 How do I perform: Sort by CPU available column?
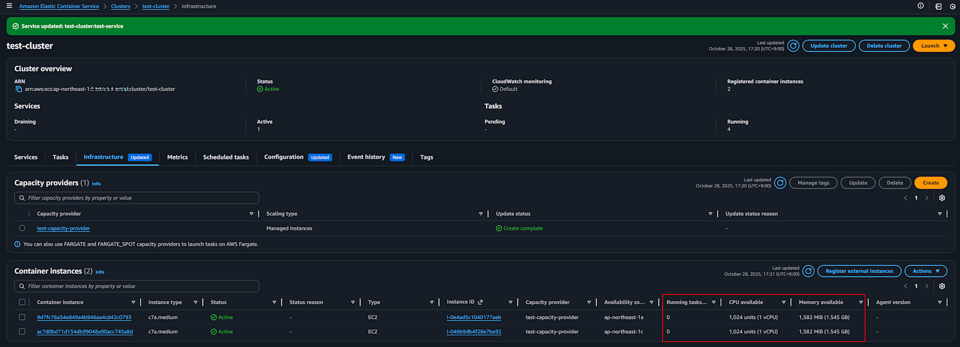click(783, 302)
